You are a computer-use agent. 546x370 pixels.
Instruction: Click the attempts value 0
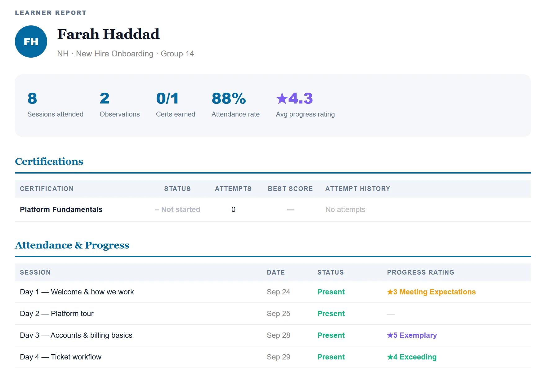(233, 209)
